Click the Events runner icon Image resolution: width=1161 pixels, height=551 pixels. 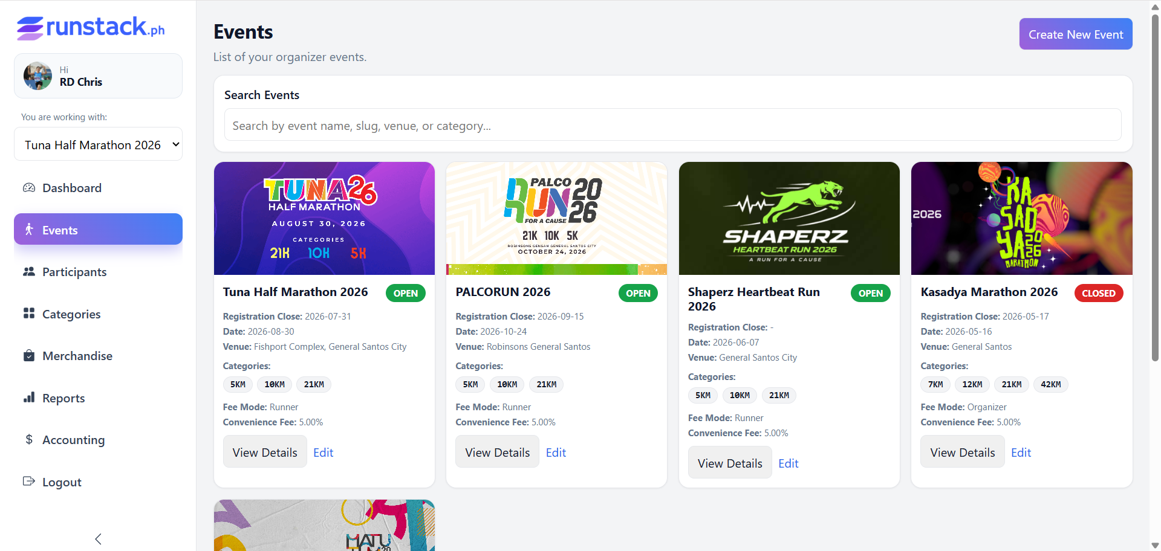[x=29, y=230]
